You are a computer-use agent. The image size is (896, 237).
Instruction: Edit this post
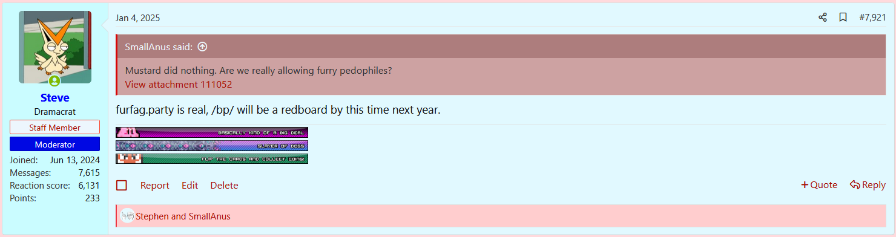pyautogui.click(x=190, y=186)
